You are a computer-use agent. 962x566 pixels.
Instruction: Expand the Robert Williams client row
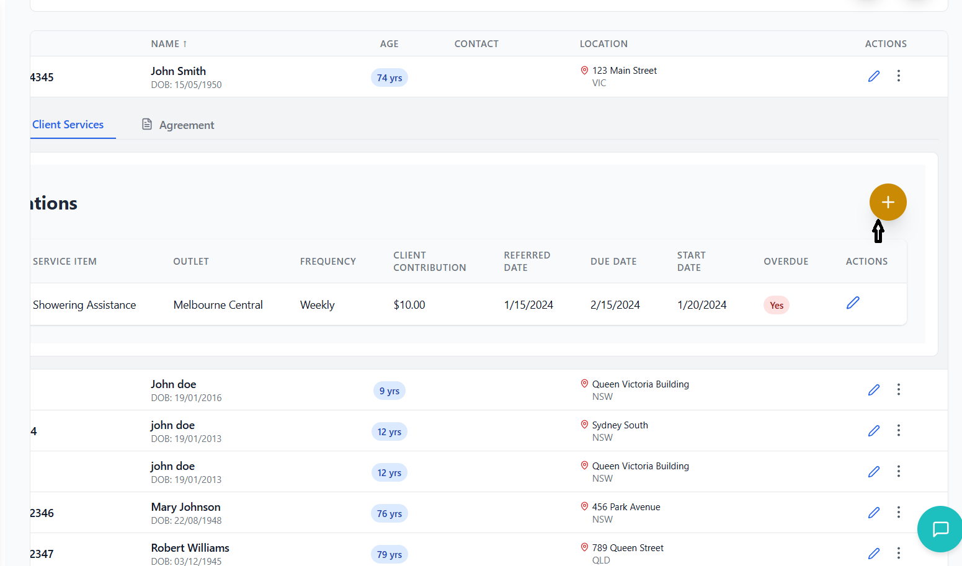pyautogui.click(x=190, y=549)
